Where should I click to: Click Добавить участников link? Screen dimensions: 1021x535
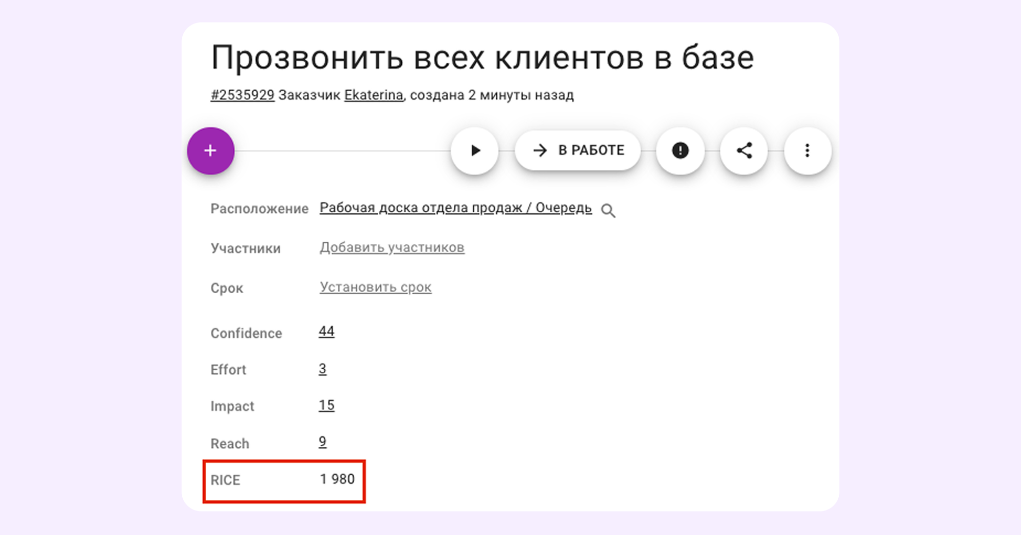coord(392,248)
